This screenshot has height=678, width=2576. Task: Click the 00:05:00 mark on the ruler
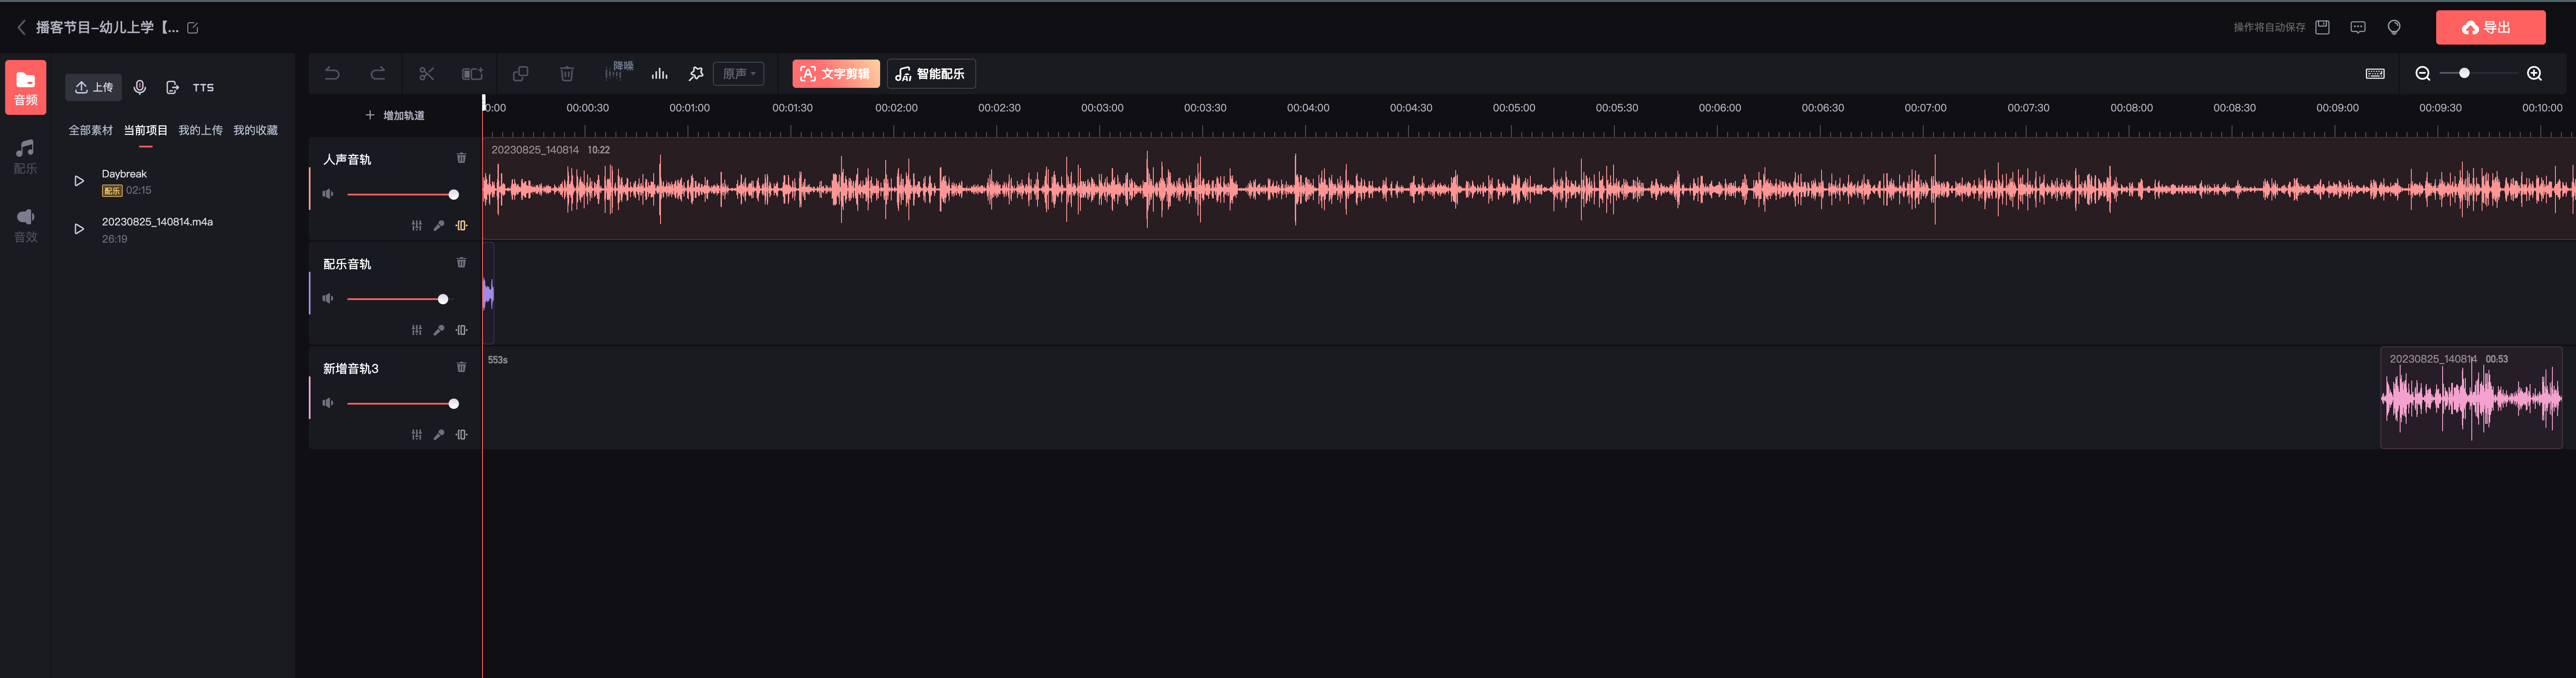(x=1514, y=108)
